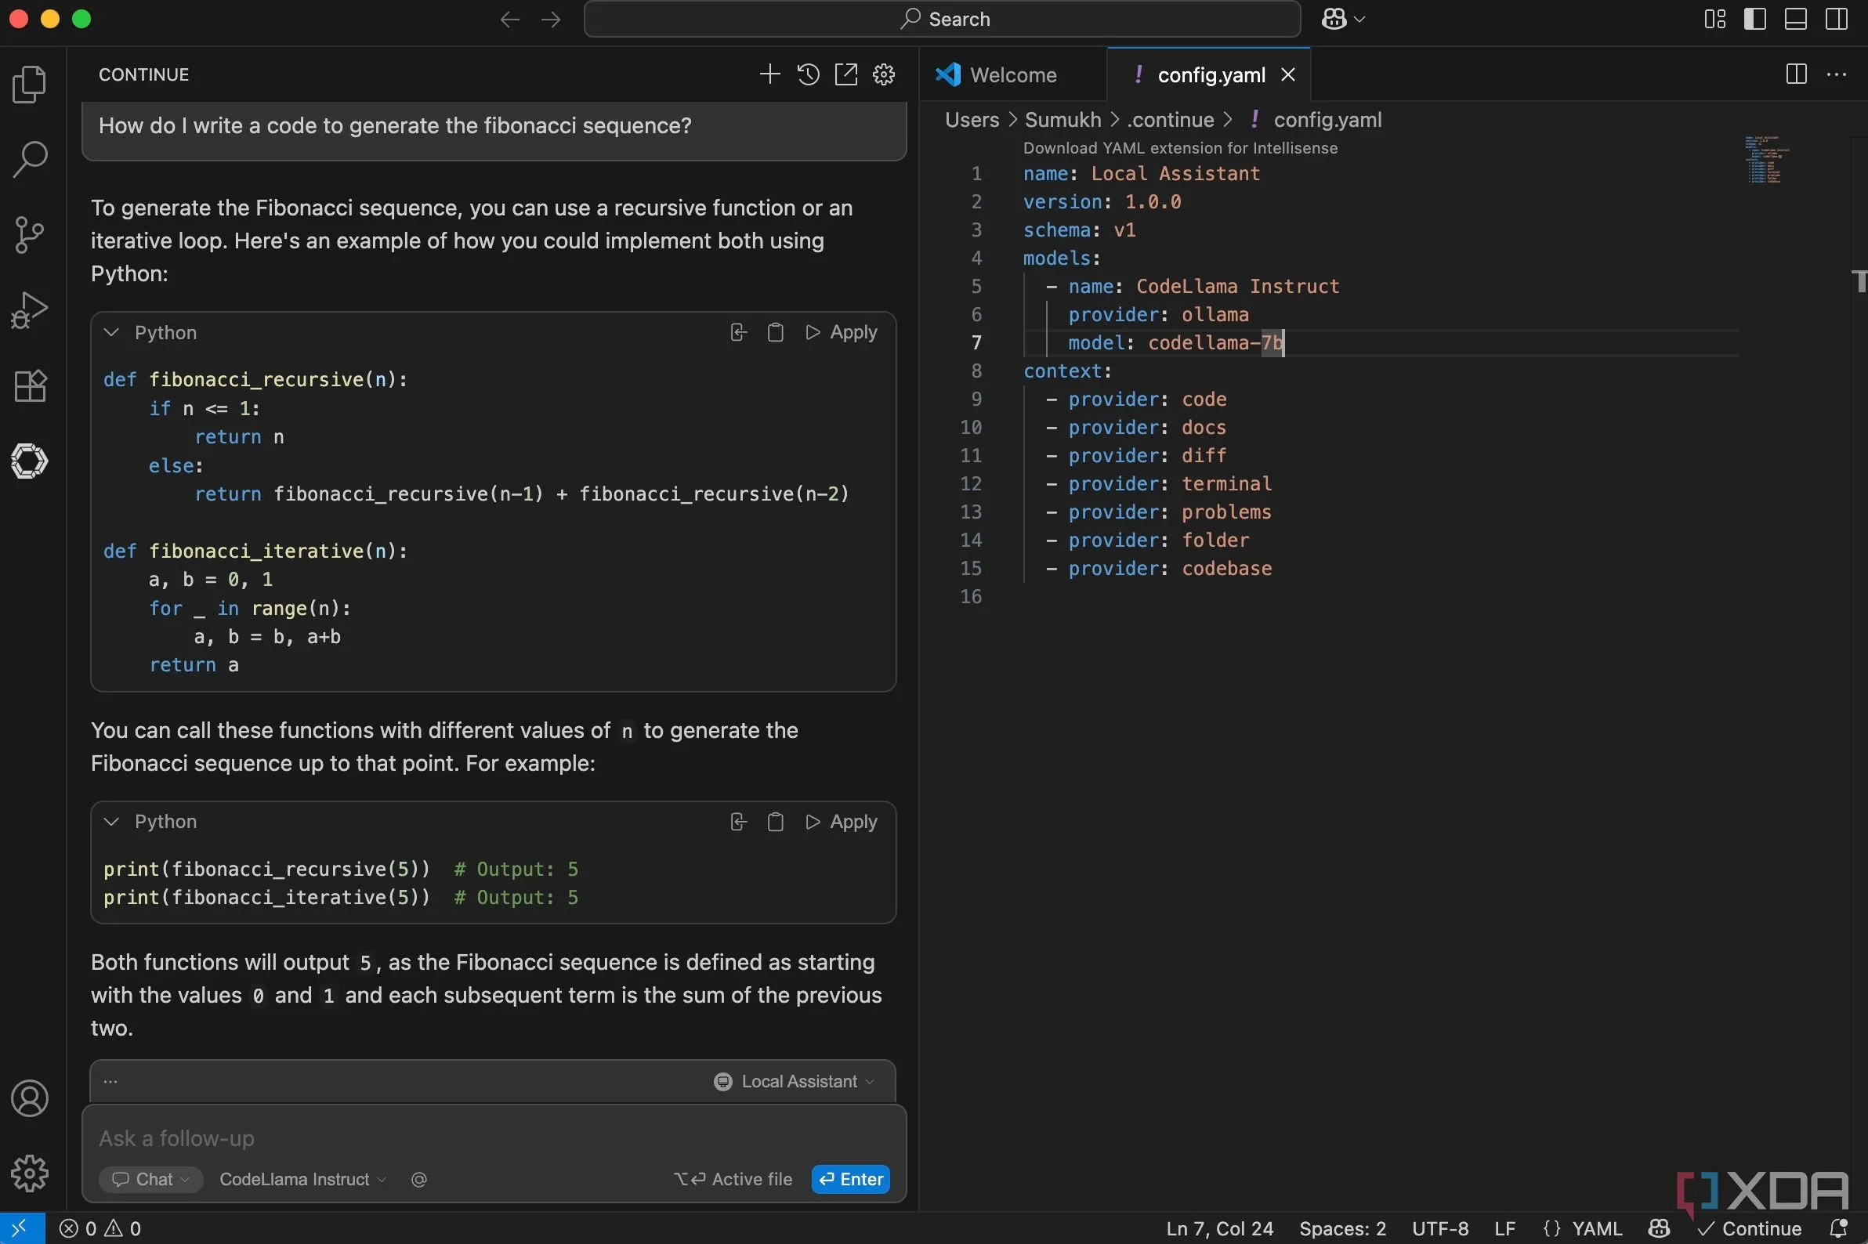The image size is (1868, 1244).
Task: Toggle primary side bar visibility
Action: click(x=1754, y=19)
